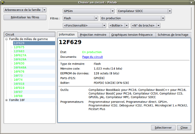195x134 pixels.
Task: Select the 12F675 circuit in the list
Action: [19, 47]
